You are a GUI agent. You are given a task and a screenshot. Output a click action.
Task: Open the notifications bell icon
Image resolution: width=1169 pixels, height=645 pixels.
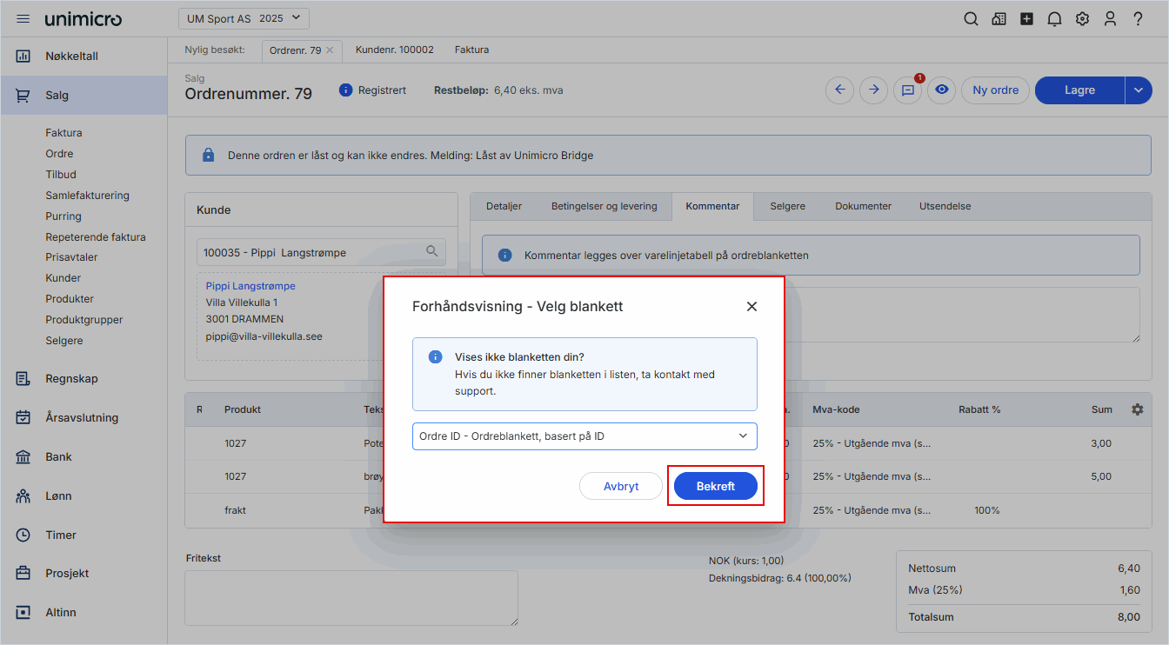click(1054, 19)
